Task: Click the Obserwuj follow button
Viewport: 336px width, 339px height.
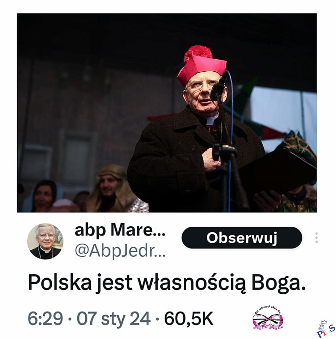Action: coord(242,238)
